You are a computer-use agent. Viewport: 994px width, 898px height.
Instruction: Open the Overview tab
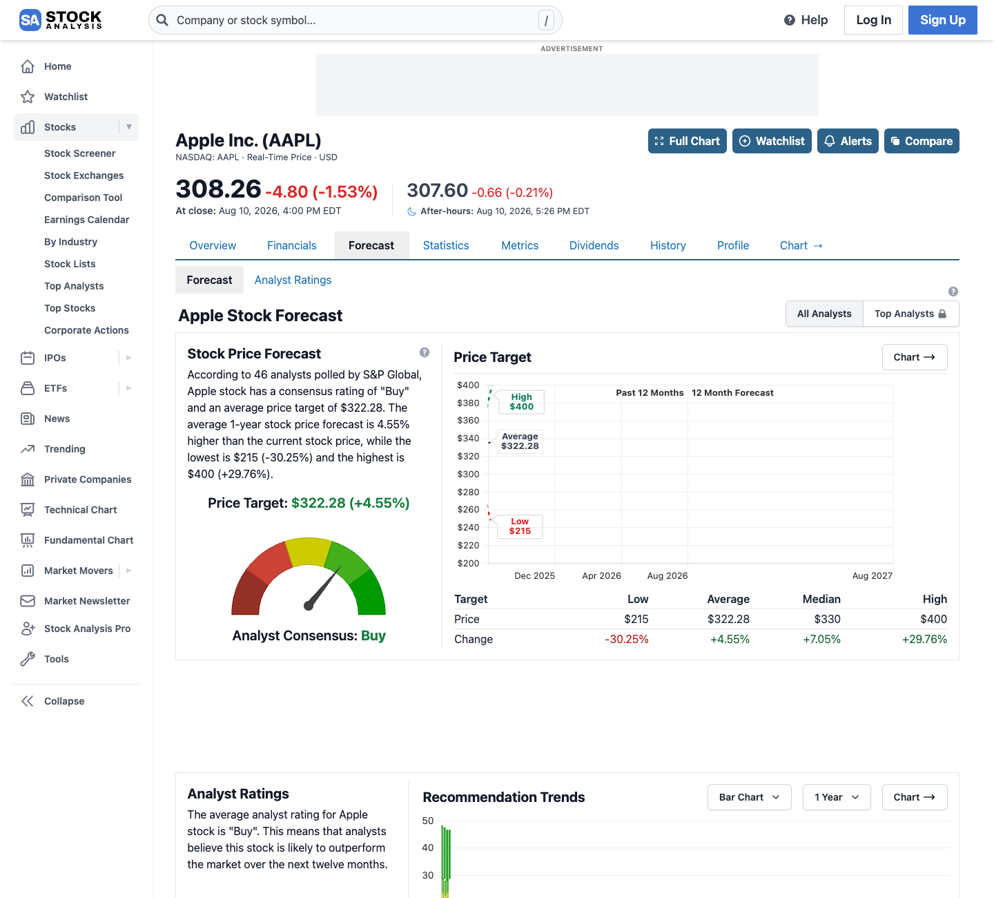(213, 245)
